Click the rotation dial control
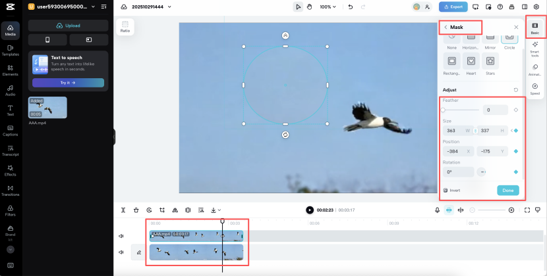Screen dimensions: 547x276 click(481, 172)
